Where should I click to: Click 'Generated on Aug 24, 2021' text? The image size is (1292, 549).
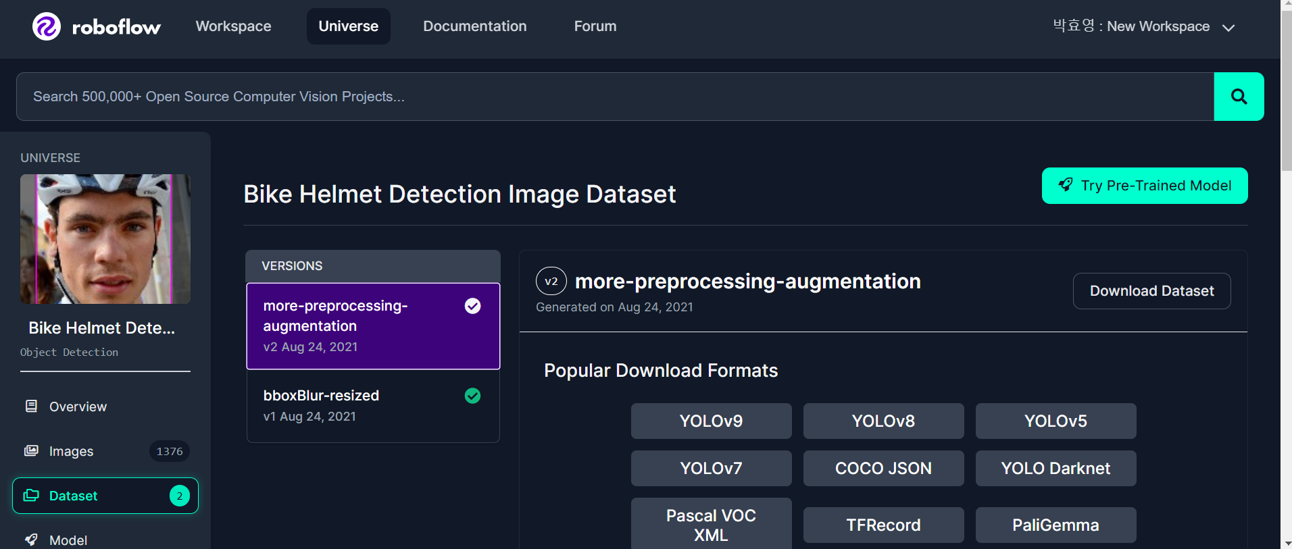point(614,307)
